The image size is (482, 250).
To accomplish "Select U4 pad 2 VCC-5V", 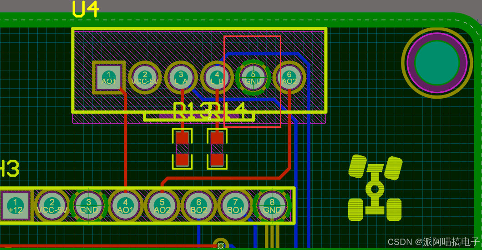I will [145, 77].
